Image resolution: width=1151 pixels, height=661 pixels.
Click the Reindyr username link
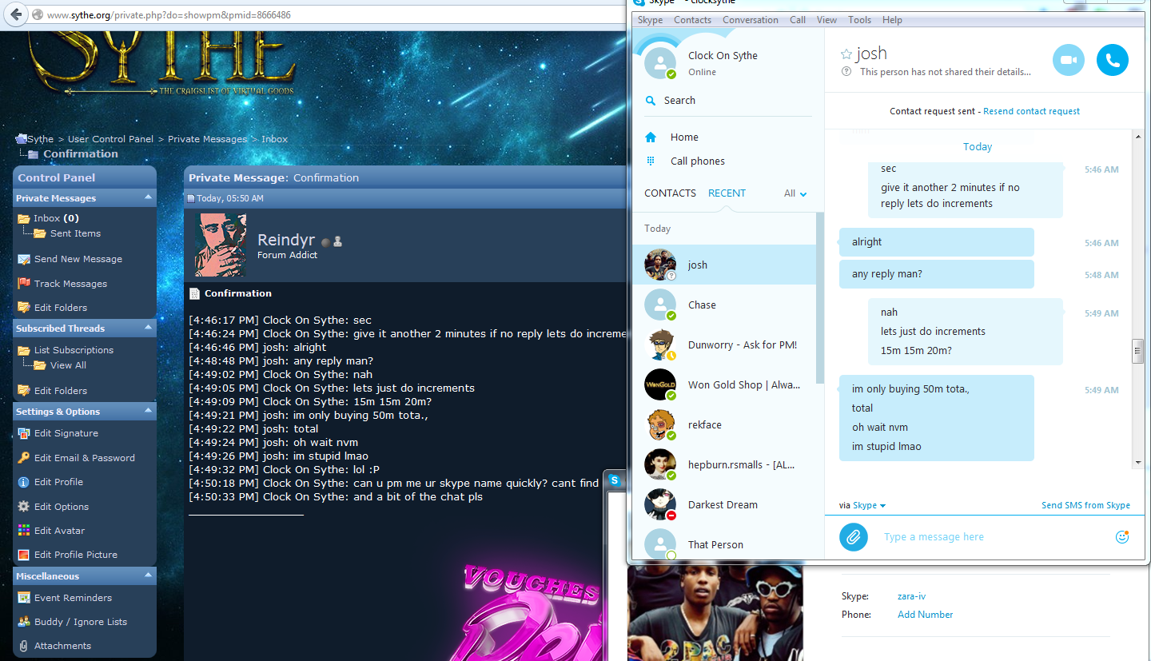coord(286,241)
